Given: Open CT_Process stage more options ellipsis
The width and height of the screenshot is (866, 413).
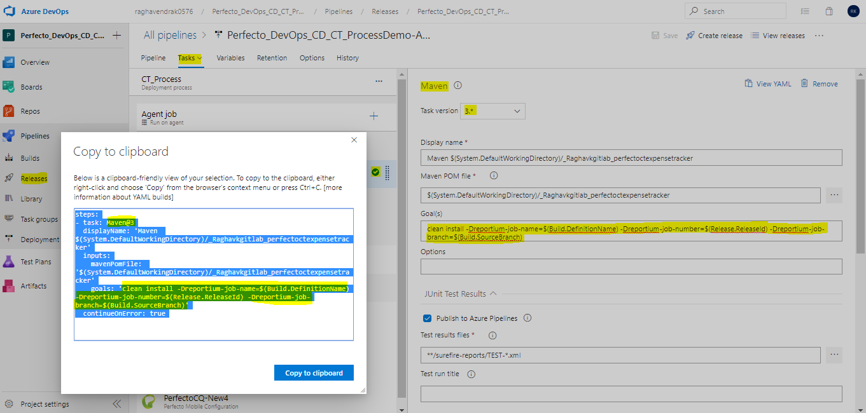Looking at the screenshot, I should (379, 81).
